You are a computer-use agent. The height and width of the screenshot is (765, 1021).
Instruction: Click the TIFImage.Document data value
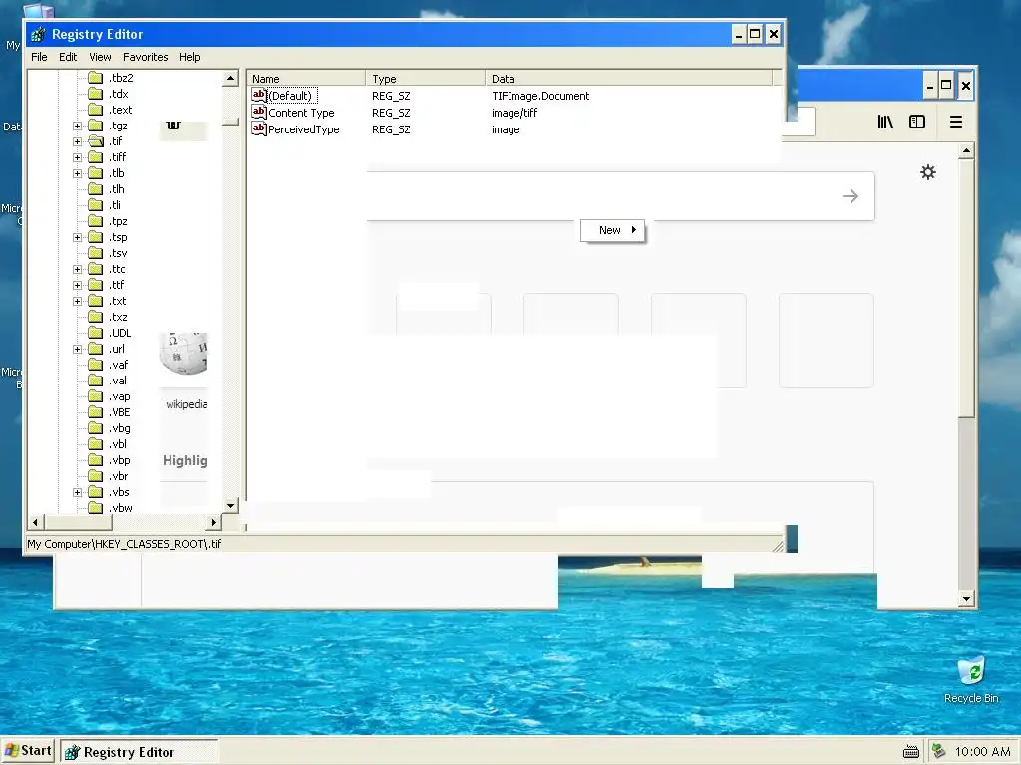(540, 96)
